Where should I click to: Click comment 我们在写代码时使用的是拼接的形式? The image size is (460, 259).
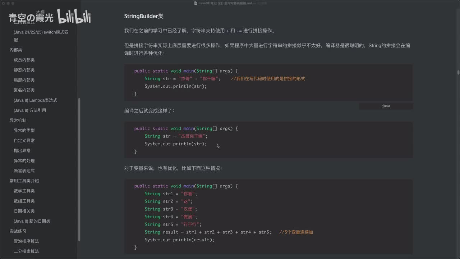coord(268,79)
